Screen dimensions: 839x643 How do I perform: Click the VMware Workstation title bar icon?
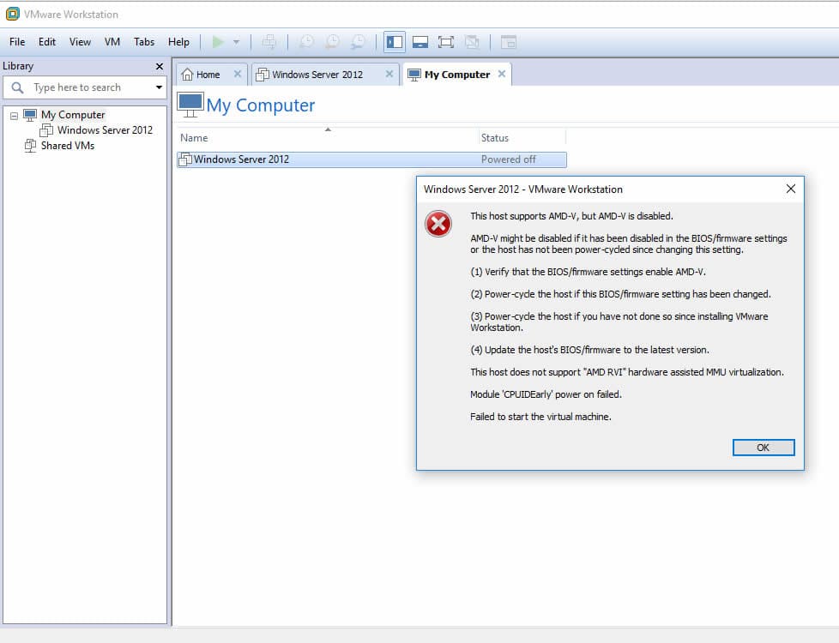point(12,14)
